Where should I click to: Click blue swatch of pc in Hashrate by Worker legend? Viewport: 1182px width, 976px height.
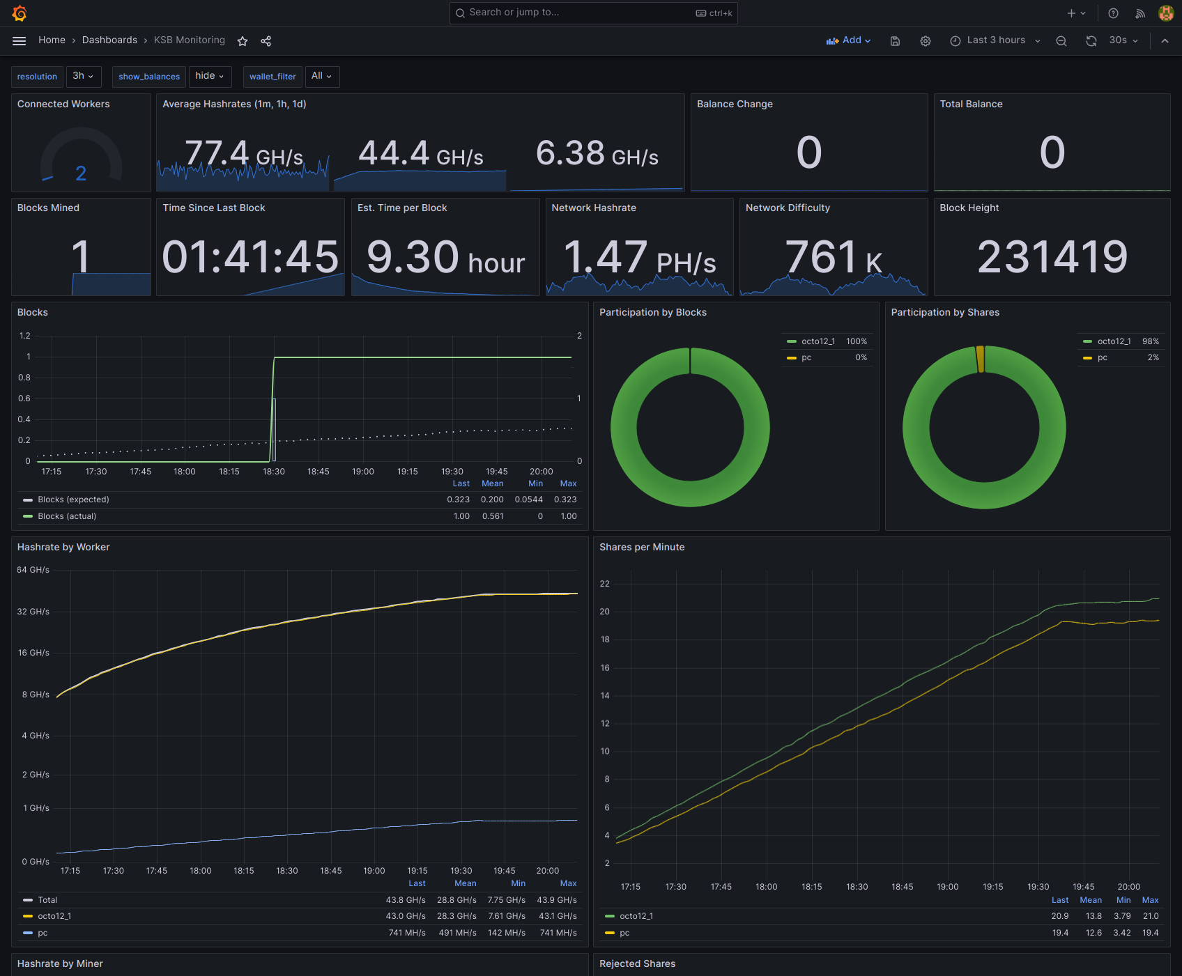(28, 933)
